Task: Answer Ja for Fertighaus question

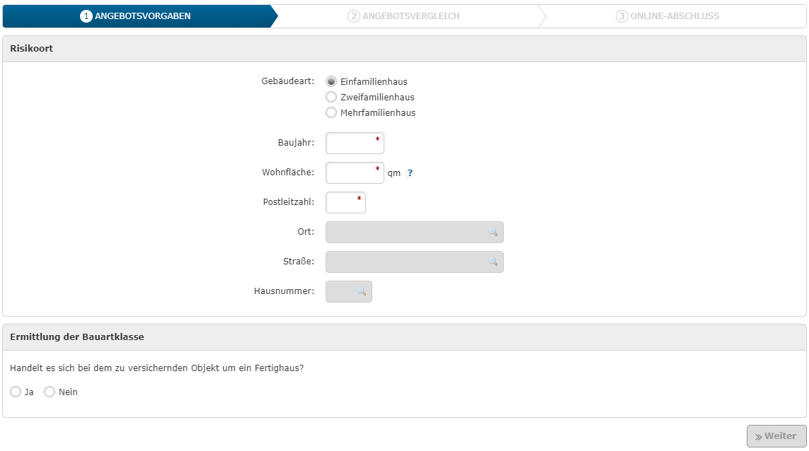Action: pos(16,392)
